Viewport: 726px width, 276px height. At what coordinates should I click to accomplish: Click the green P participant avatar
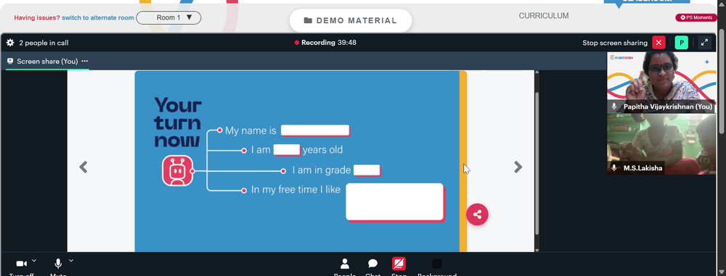click(682, 43)
